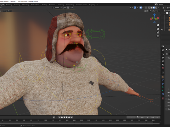
Task: Open the Properties editor type dropdown
Action: point(164,46)
